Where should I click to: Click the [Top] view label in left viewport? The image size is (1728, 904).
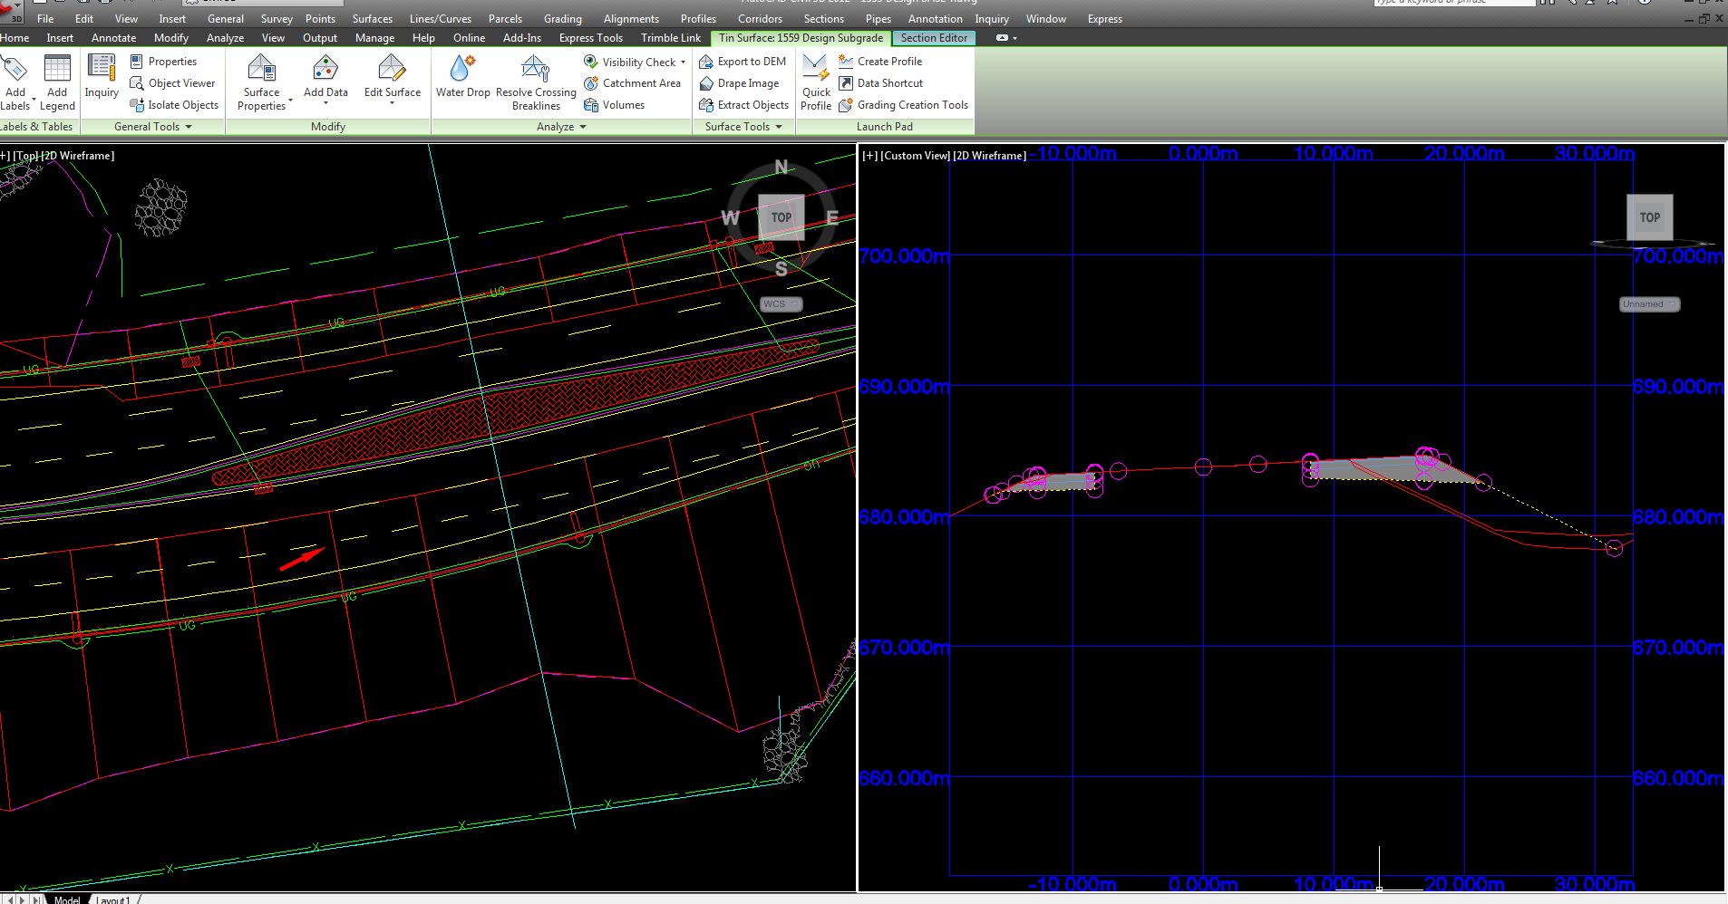[x=26, y=156]
